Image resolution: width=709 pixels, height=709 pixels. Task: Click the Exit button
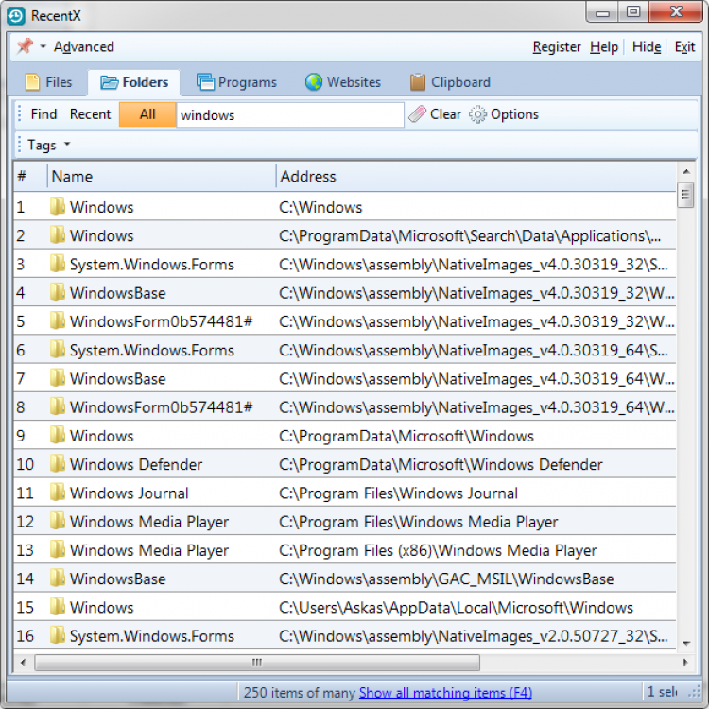[x=684, y=46]
